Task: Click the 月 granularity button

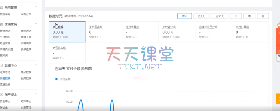Action: tap(263, 16)
